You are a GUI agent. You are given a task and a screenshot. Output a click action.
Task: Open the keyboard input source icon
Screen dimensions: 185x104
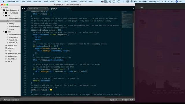pyautogui.click(x=127, y=1)
